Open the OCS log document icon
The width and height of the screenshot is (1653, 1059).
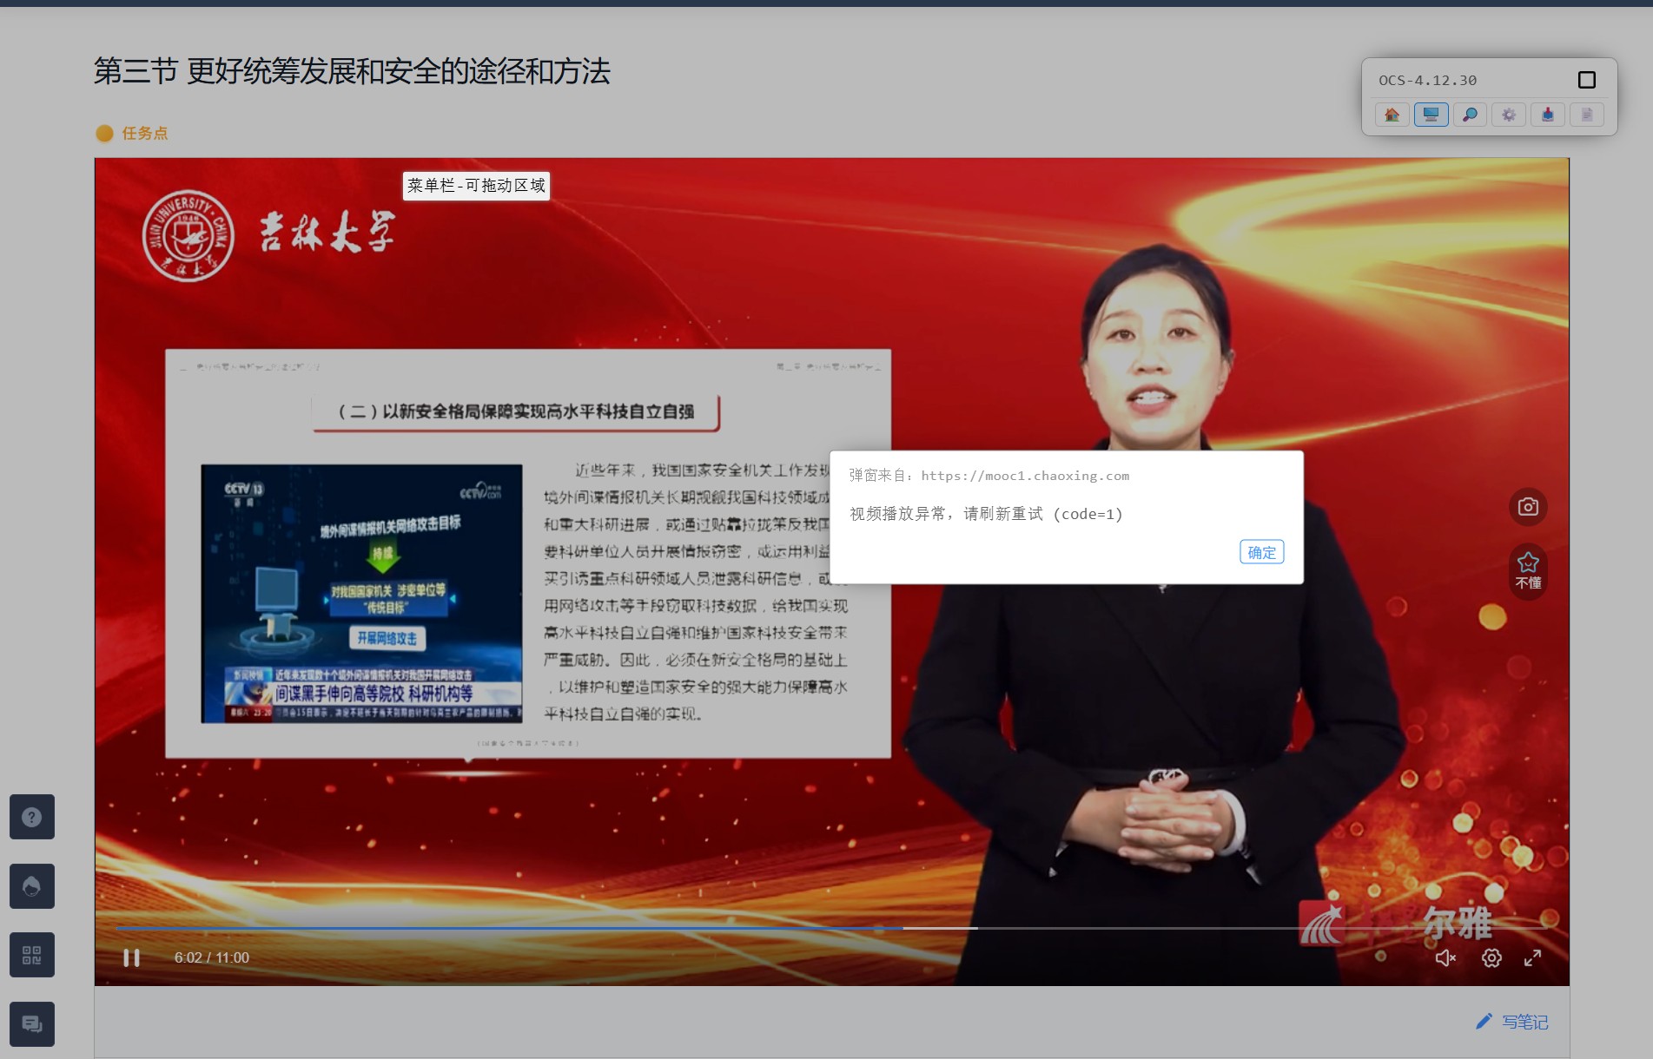click(1587, 114)
